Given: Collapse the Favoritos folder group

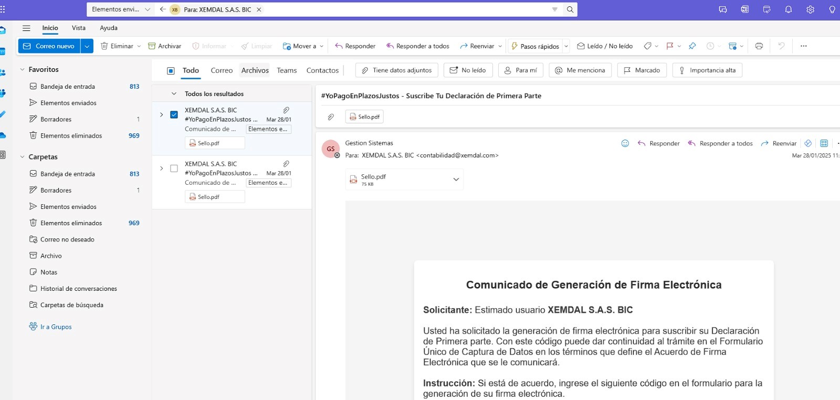Looking at the screenshot, I should 22,69.
